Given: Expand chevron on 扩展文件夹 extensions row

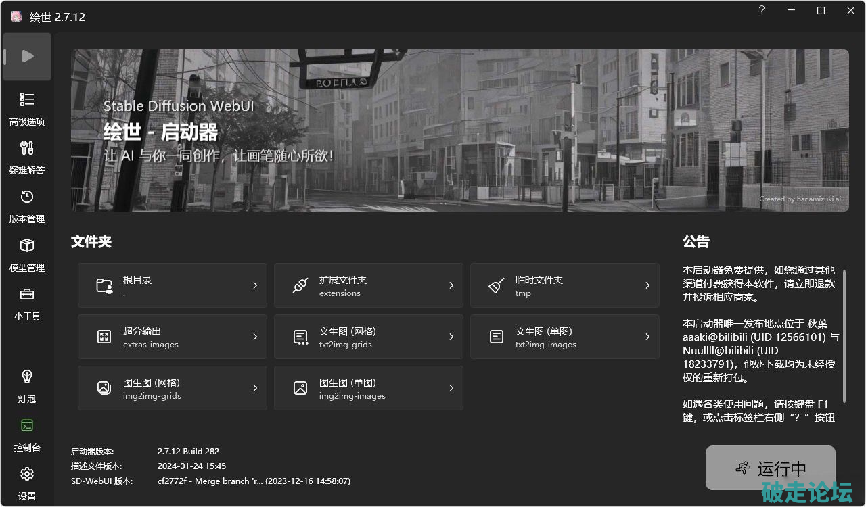Looking at the screenshot, I should pyautogui.click(x=451, y=285).
